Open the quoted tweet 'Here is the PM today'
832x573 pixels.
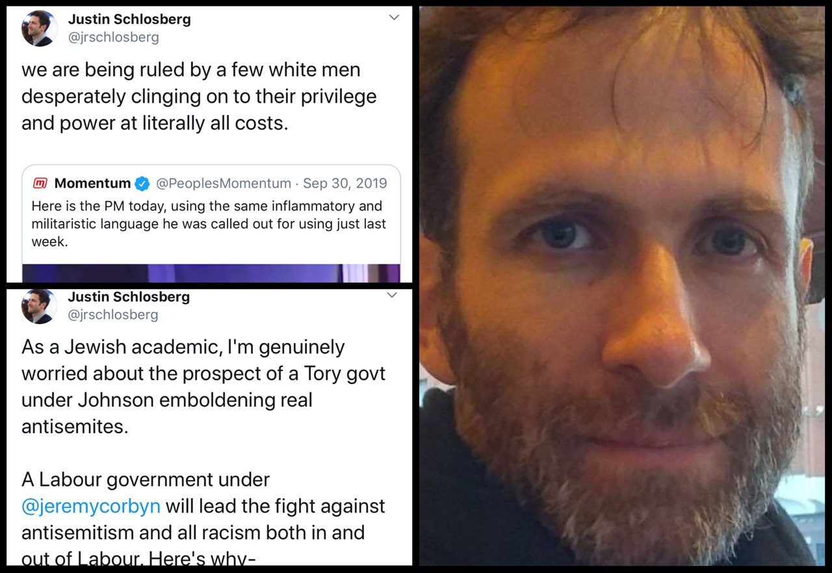(x=208, y=223)
